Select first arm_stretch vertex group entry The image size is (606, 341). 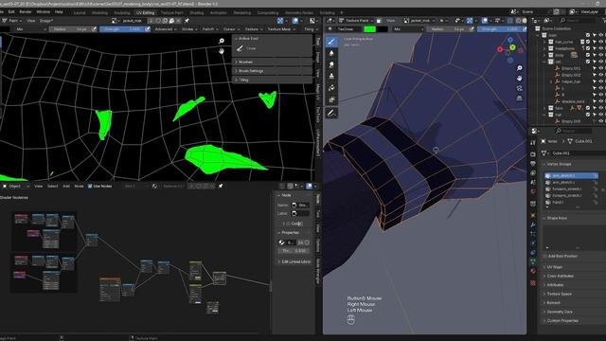click(x=571, y=175)
